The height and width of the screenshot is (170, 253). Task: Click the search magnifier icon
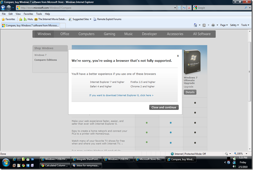246,8
